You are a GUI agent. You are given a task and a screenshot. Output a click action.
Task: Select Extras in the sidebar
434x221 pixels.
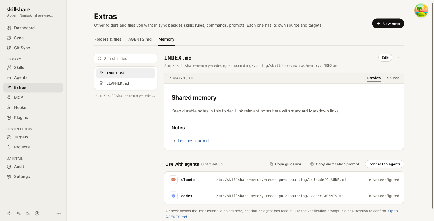coord(33,87)
